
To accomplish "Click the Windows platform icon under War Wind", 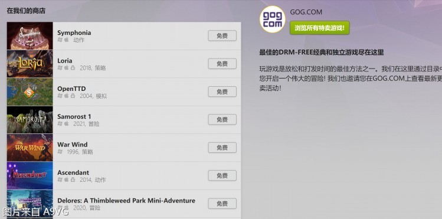I will pos(60,151).
